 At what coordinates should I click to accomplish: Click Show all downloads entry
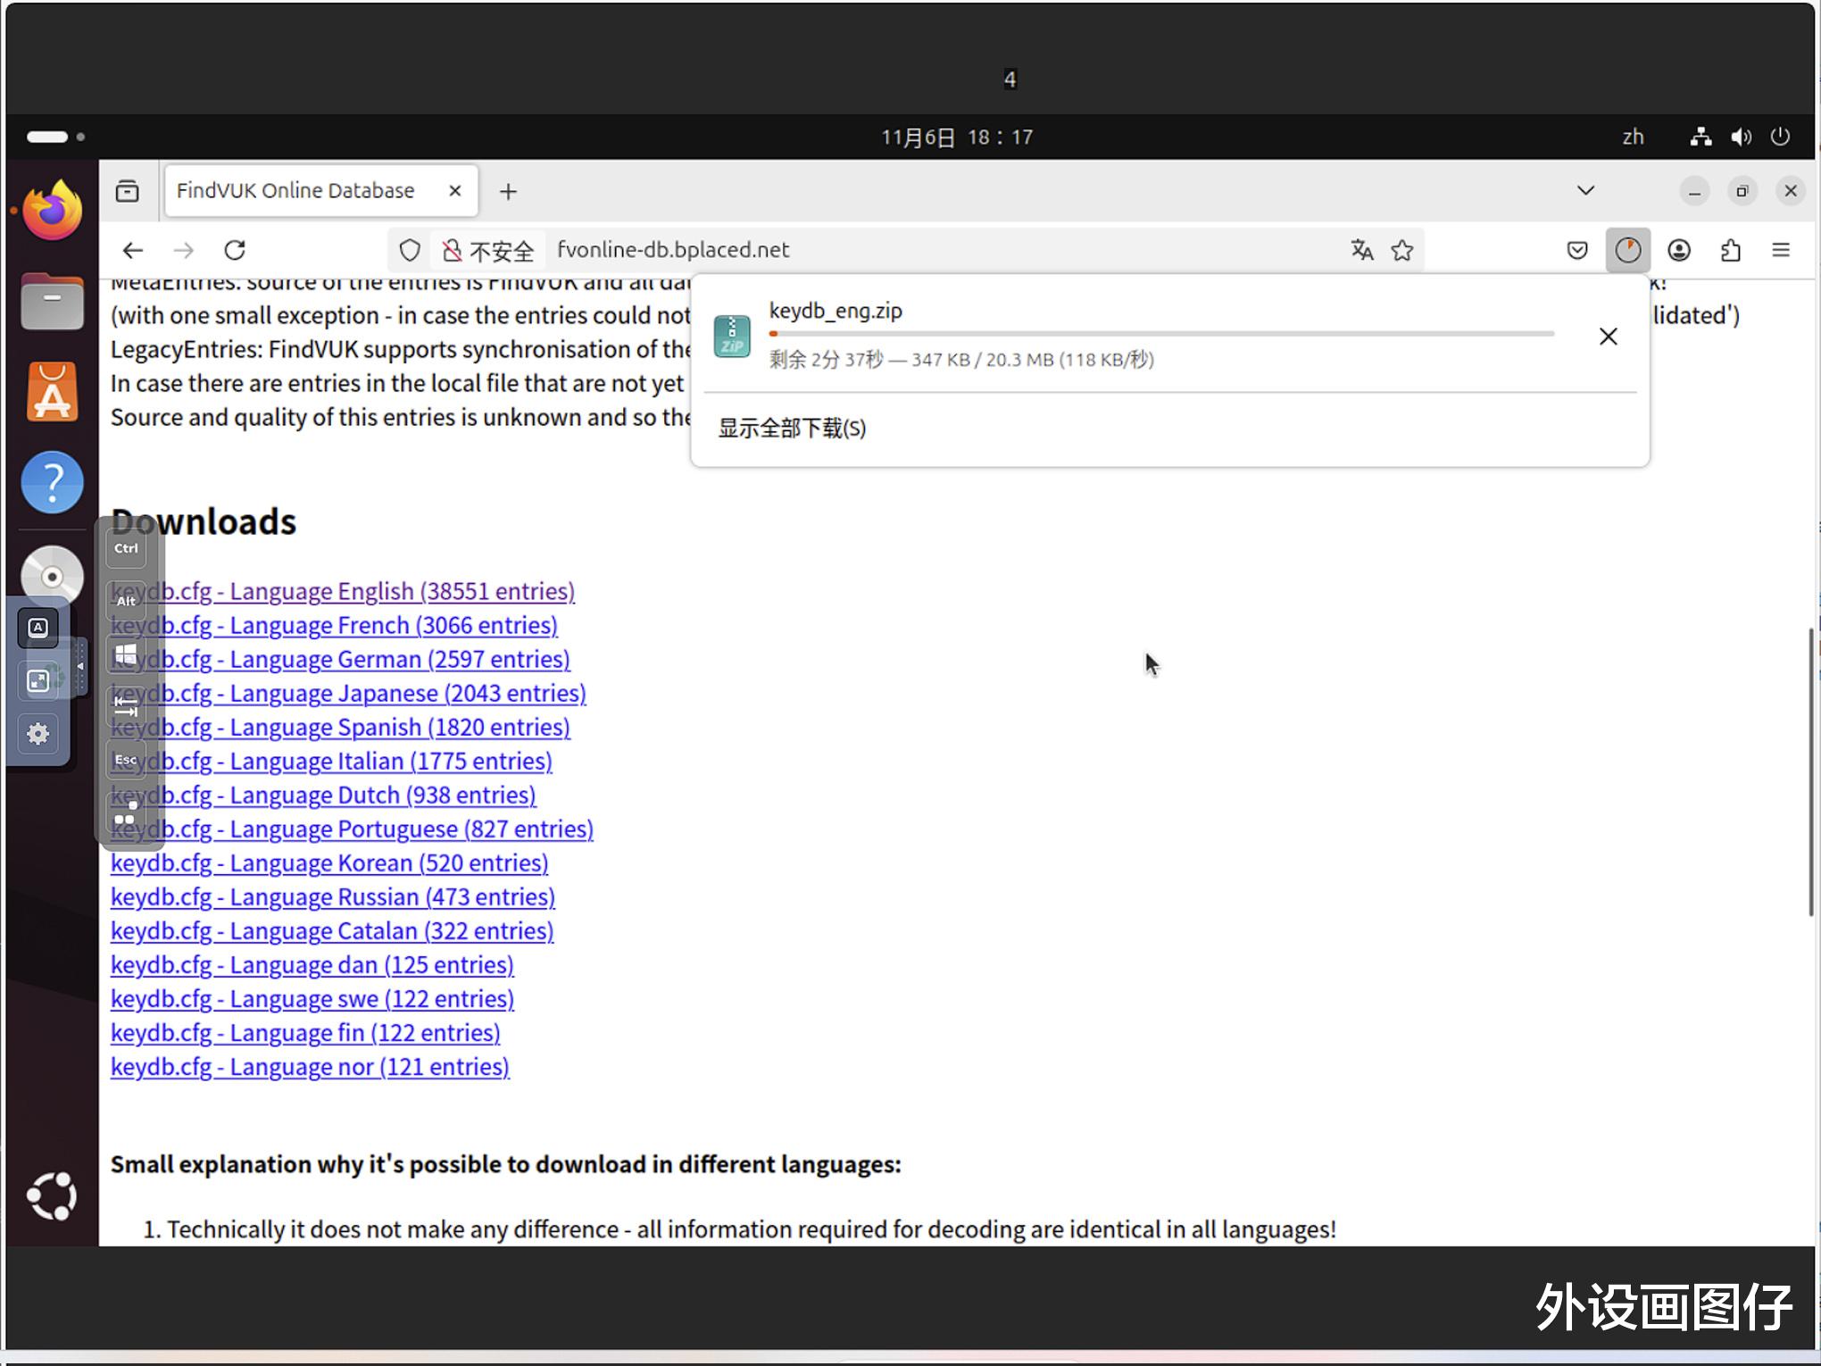click(792, 429)
